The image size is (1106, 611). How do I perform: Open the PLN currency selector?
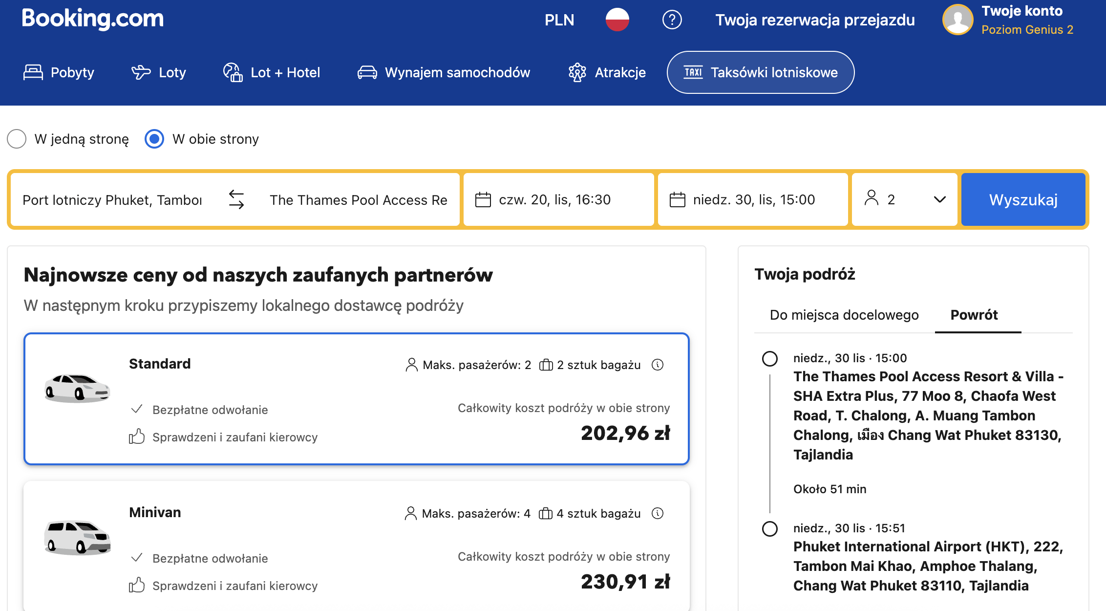tap(559, 20)
